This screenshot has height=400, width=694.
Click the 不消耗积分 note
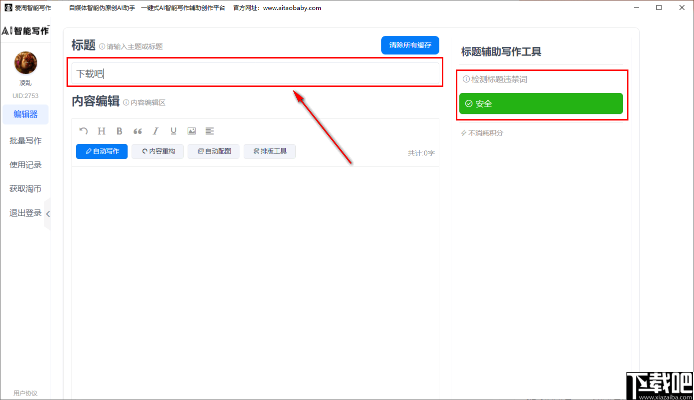click(482, 133)
